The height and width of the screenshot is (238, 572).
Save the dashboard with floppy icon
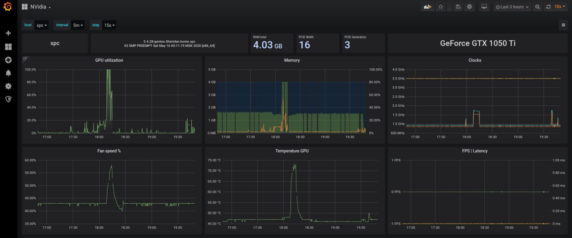[x=458, y=7]
